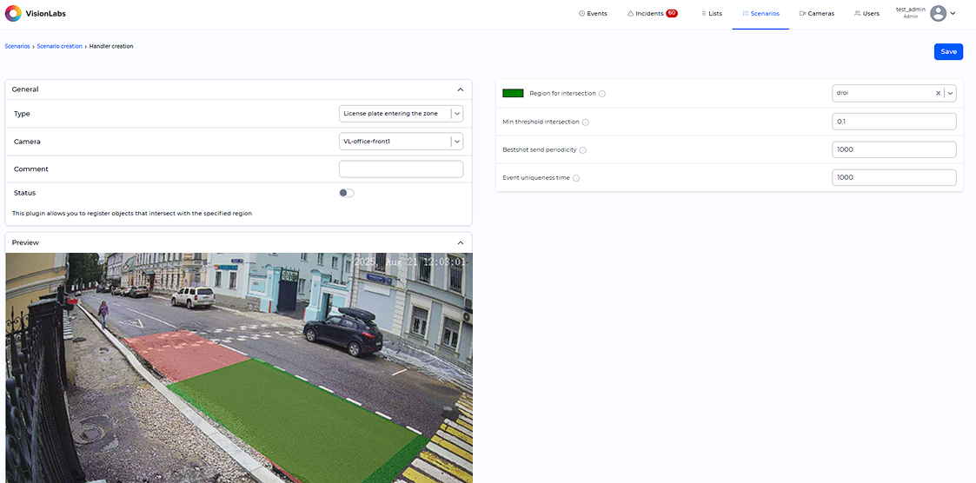Switch to the Cameras tab
This screenshot has height=483, width=976.
click(x=816, y=14)
